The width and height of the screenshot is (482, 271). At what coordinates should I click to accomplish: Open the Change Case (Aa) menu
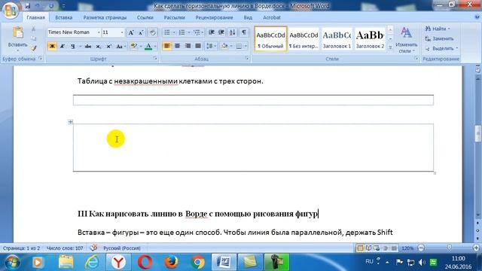point(120,46)
